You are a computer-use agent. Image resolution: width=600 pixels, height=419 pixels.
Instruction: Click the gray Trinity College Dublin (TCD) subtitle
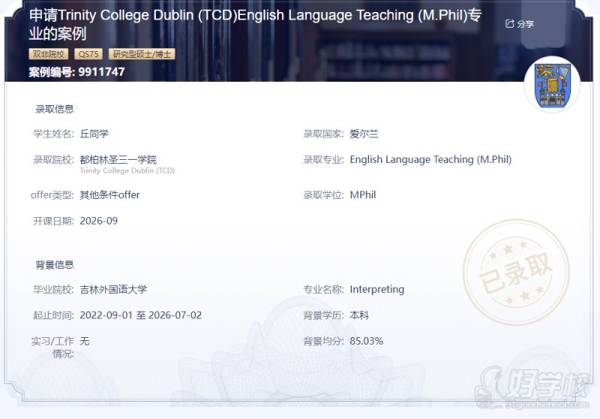[x=127, y=170]
